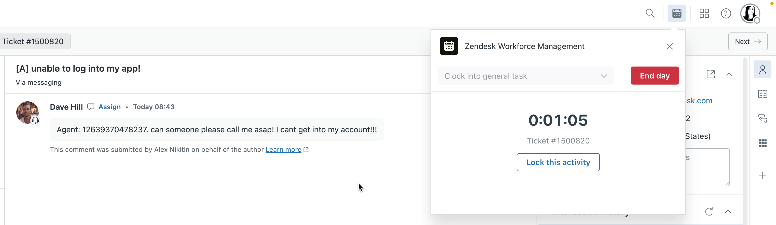Image resolution: width=776 pixels, height=225 pixels.
Task: Toggle the Workforce Management calendar icon
Action: pyautogui.click(x=677, y=13)
